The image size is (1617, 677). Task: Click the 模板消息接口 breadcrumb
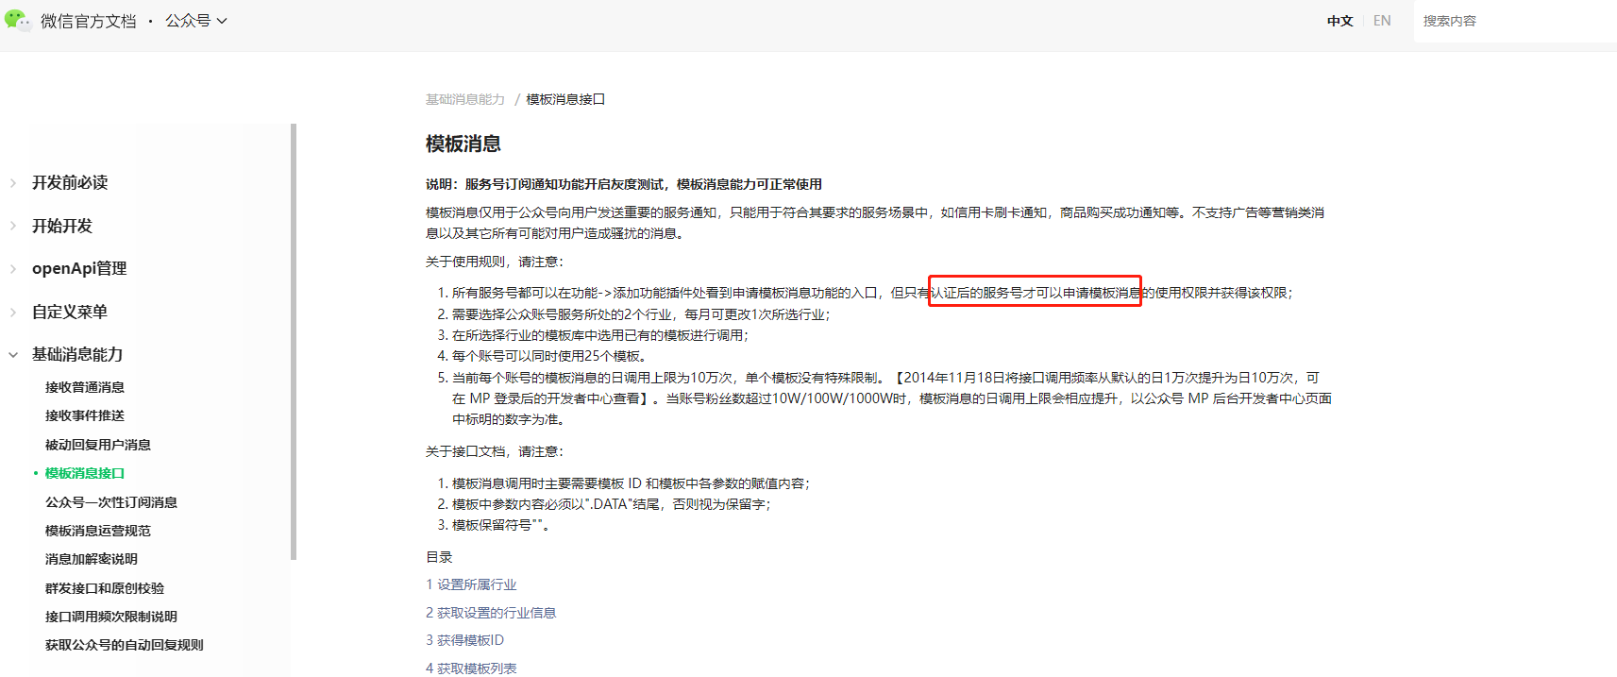point(565,99)
